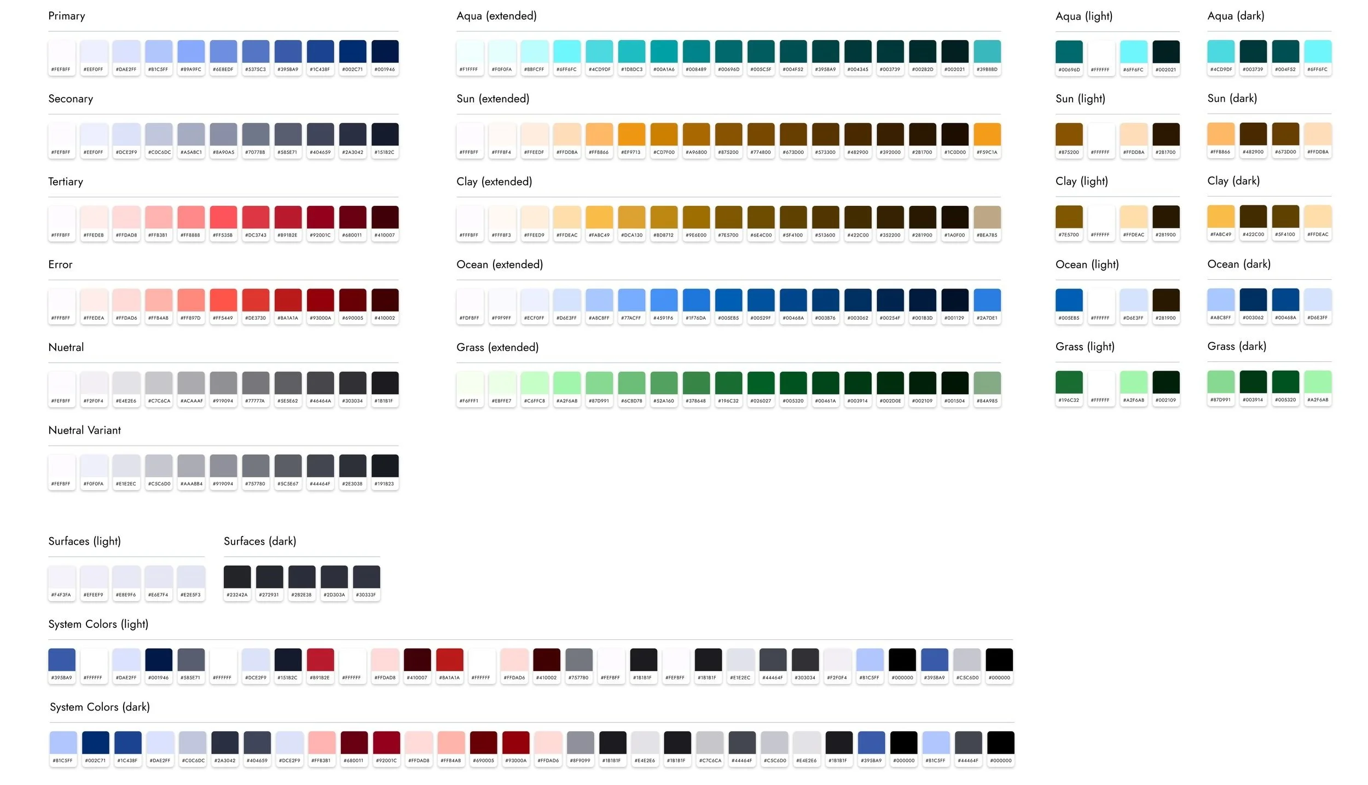
Task: Click the #89A9FC swatch in Primary row
Action: pos(191,52)
